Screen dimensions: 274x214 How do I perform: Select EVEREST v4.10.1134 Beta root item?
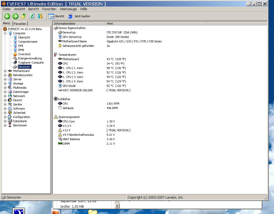25,29
